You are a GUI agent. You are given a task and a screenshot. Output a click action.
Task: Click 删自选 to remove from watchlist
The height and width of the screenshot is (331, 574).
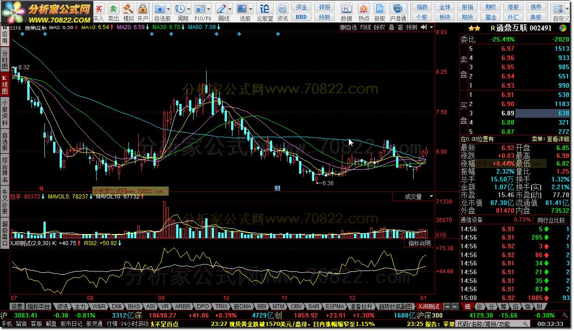[348, 27]
